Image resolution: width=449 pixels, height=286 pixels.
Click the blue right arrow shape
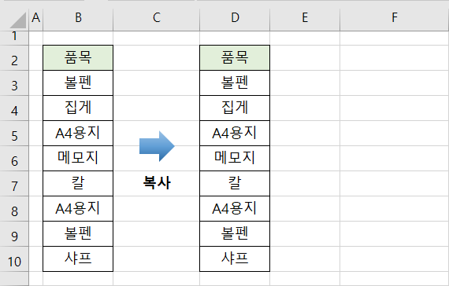[157, 146]
